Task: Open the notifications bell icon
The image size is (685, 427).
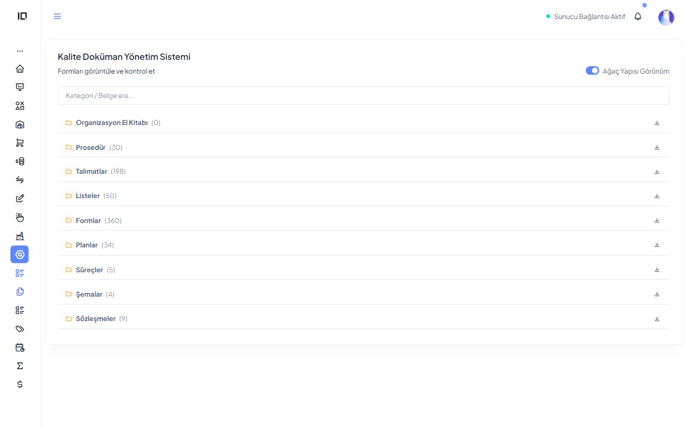Action: [x=638, y=16]
